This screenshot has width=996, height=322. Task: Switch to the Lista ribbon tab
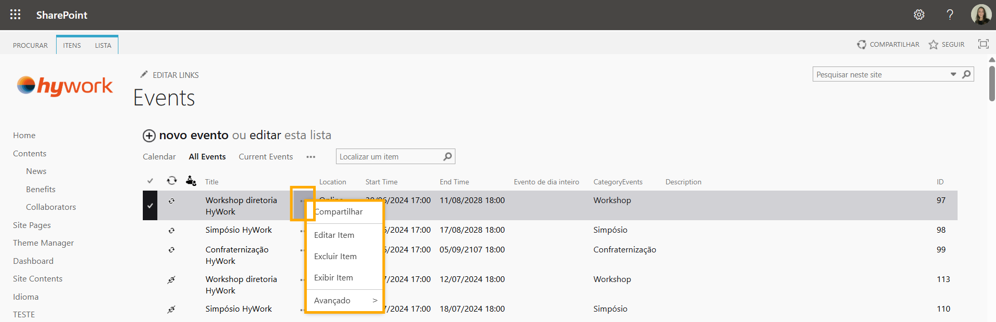point(103,45)
